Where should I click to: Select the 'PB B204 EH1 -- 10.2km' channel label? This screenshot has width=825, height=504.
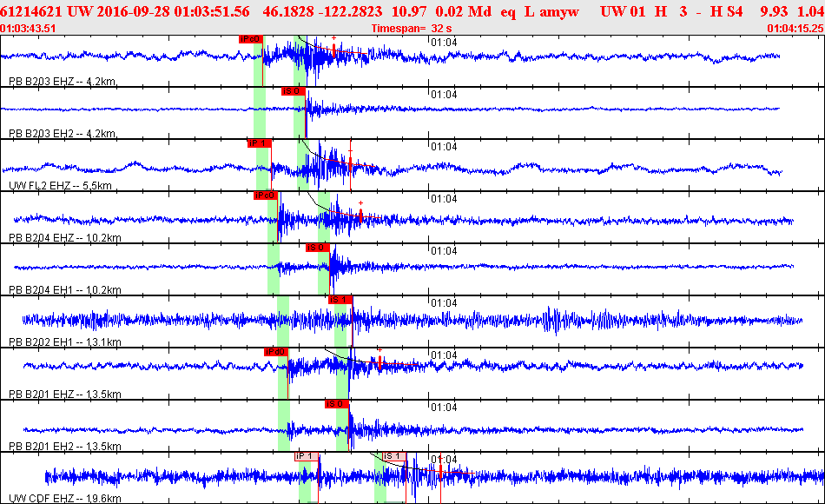click(65, 289)
